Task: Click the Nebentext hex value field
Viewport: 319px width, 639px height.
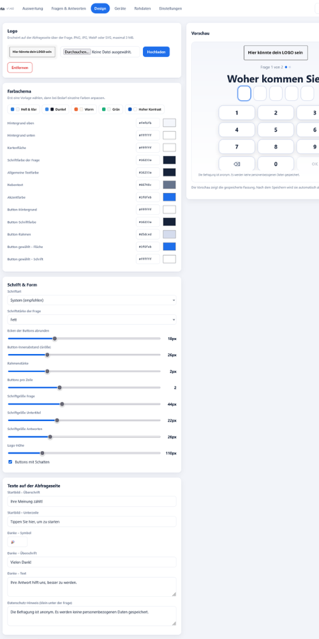Action: 148,185
